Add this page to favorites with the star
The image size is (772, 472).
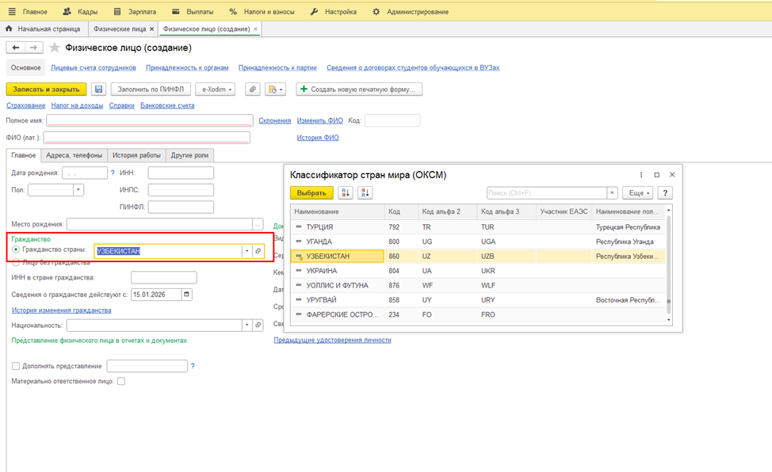point(55,48)
